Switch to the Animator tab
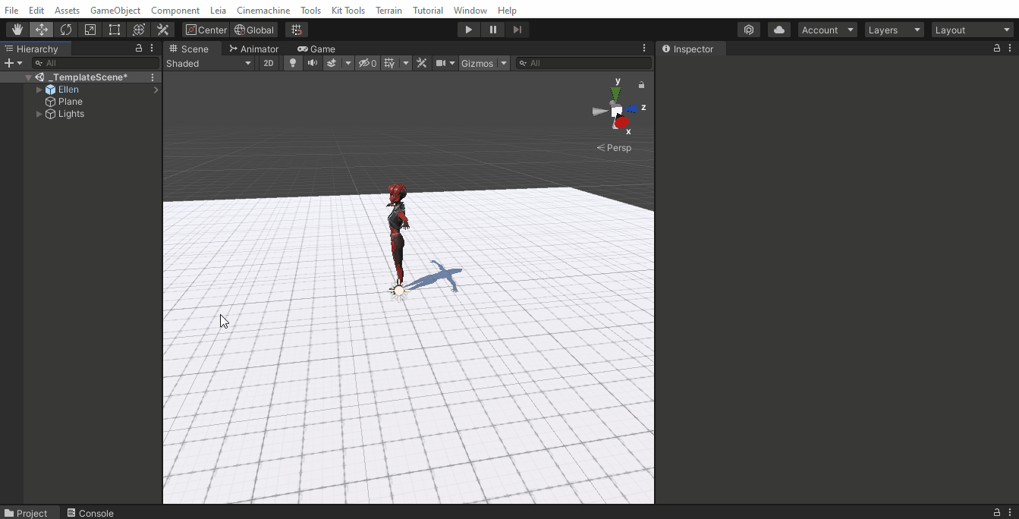The width and height of the screenshot is (1019, 519). (x=254, y=49)
